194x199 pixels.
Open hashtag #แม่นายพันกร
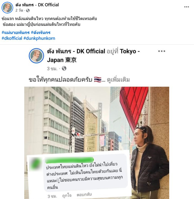point(16,32)
